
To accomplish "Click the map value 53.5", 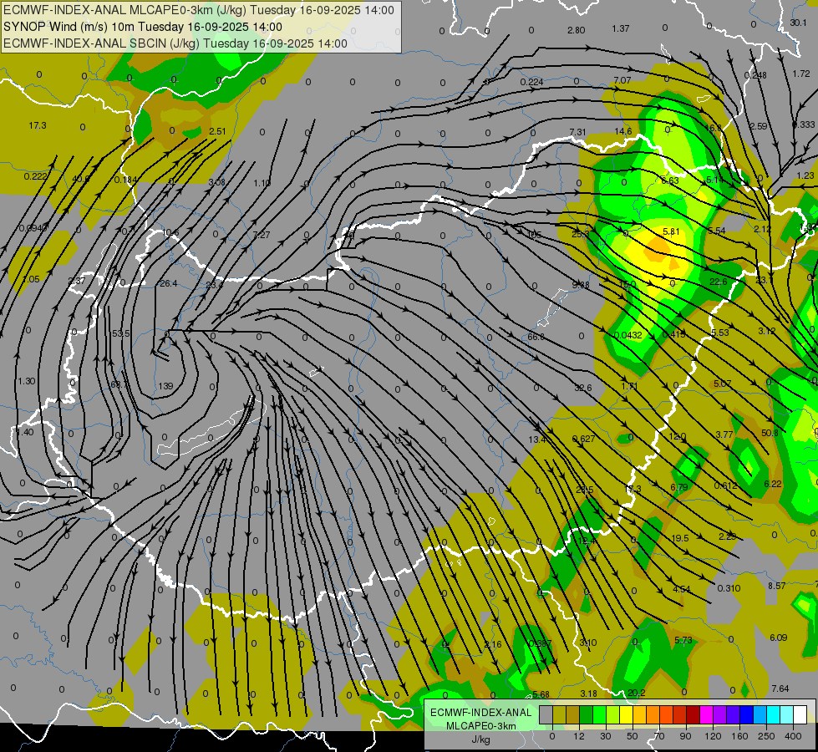I will click(120, 333).
